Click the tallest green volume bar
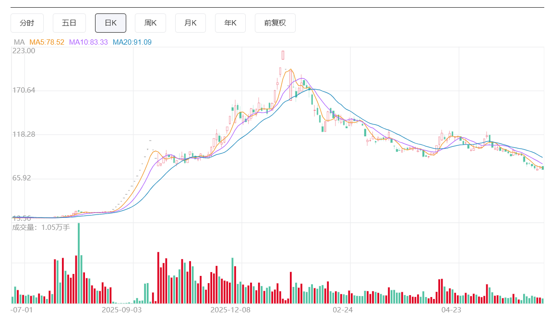Viewport: 551px width, 321px height. [x=79, y=263]
